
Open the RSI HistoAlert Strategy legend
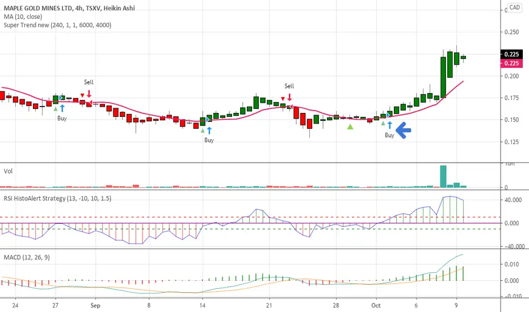click(57, 199)
